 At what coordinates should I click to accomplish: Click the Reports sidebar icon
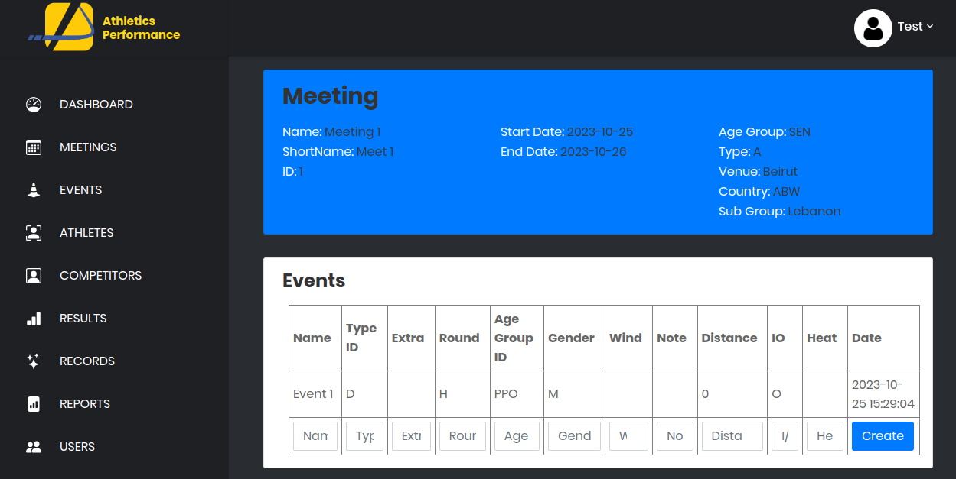[33, 404]
